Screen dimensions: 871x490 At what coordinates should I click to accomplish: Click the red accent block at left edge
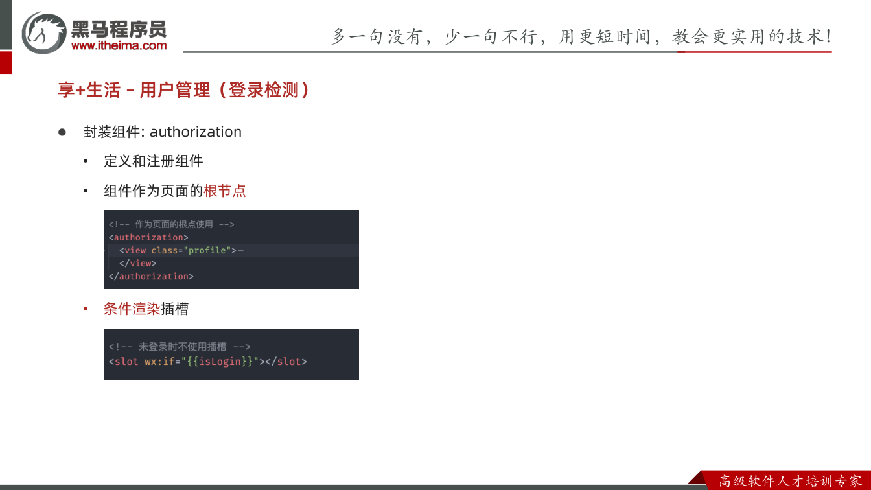[x=6, y=63]
